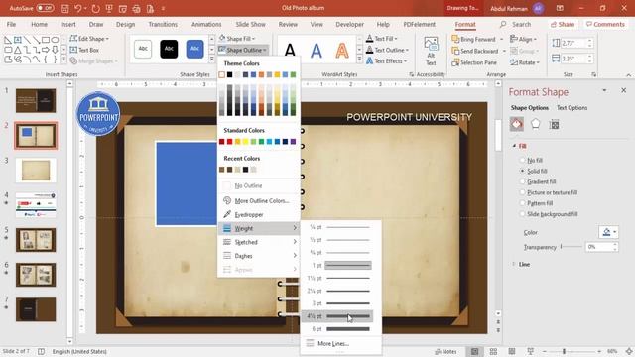Open the Transitions ribbon tab
The height and width of the screenshot is (357, 635).
point(163,24)
